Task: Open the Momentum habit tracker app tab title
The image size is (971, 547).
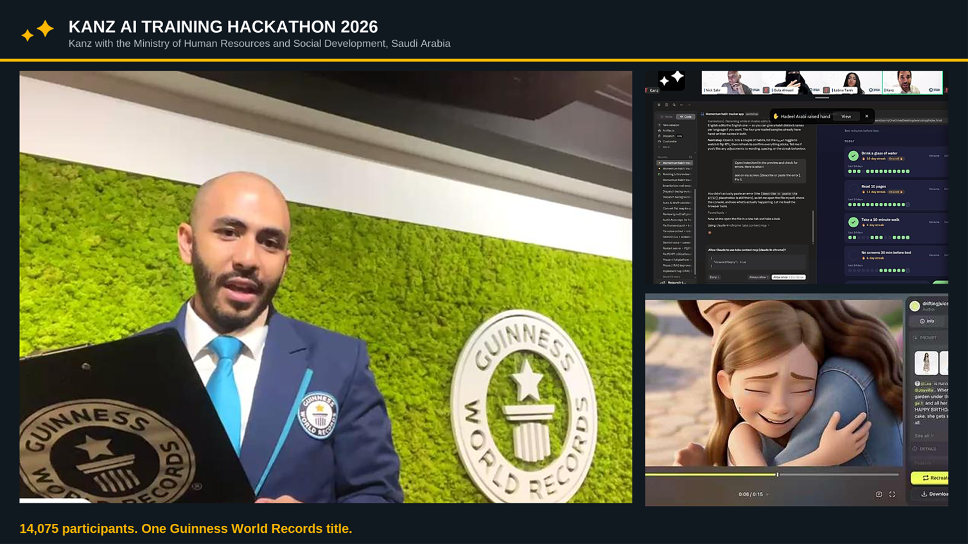Action: [724, 114]
